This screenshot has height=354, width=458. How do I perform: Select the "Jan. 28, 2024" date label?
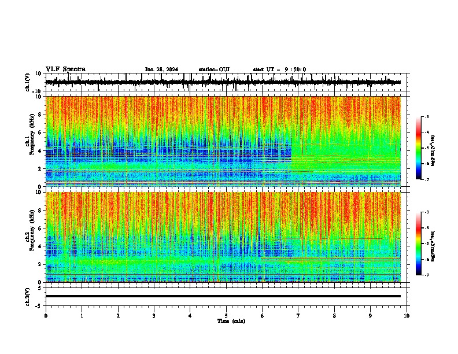click(x=161, y=69)
